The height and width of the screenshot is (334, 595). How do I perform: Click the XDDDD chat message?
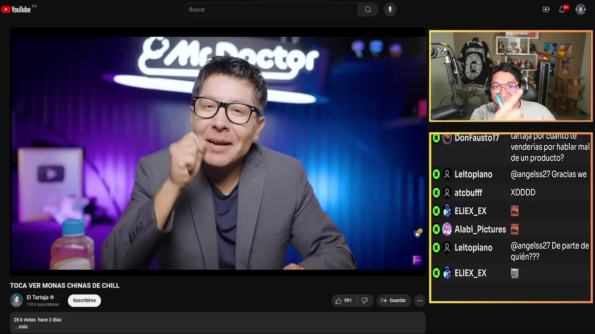tap(523, 193)
